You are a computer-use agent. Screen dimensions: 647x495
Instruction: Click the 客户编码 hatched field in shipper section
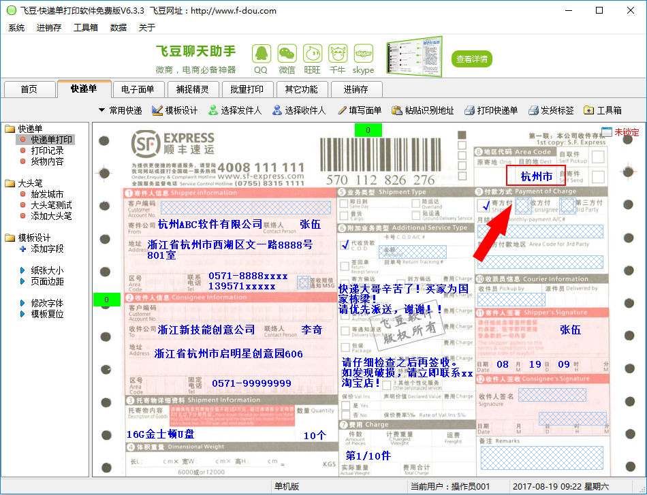[x=245, y=208]
